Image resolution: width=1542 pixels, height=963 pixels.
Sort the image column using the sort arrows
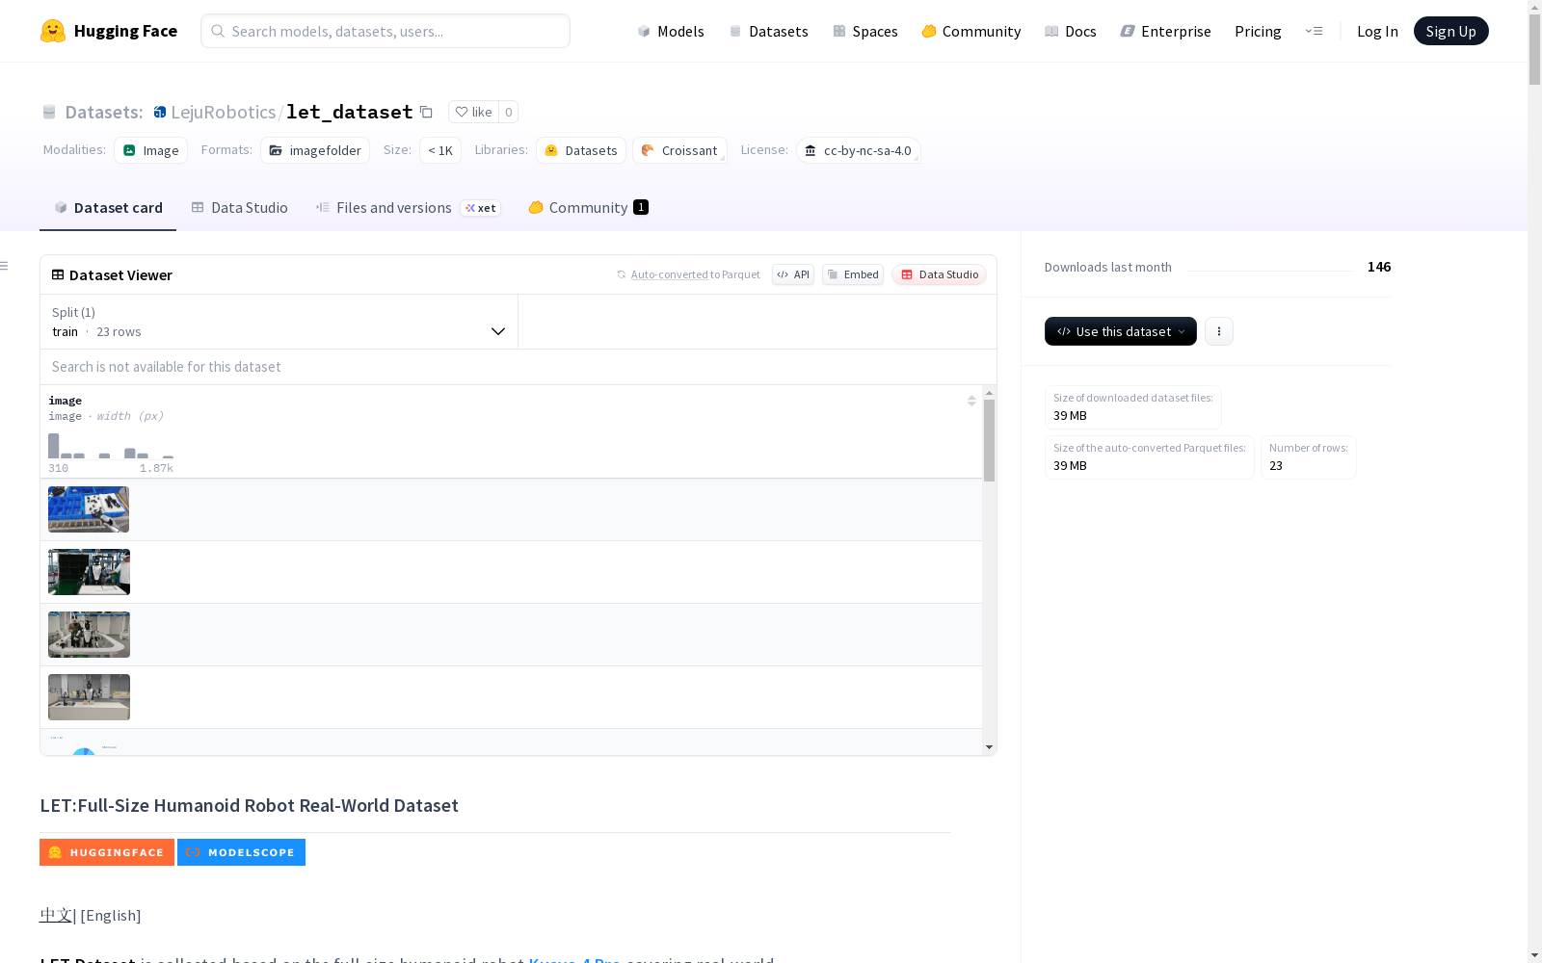coord(971,401)
